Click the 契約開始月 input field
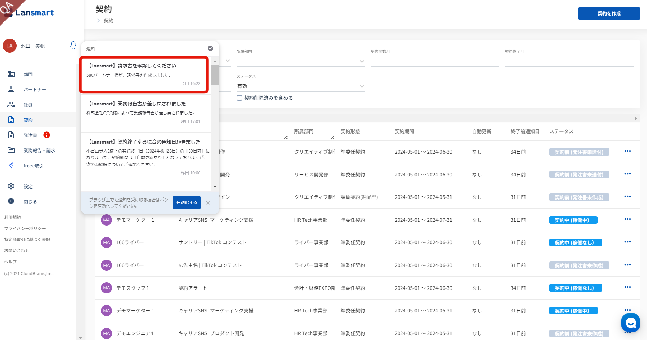647x340 pixels. coord(435,61)
